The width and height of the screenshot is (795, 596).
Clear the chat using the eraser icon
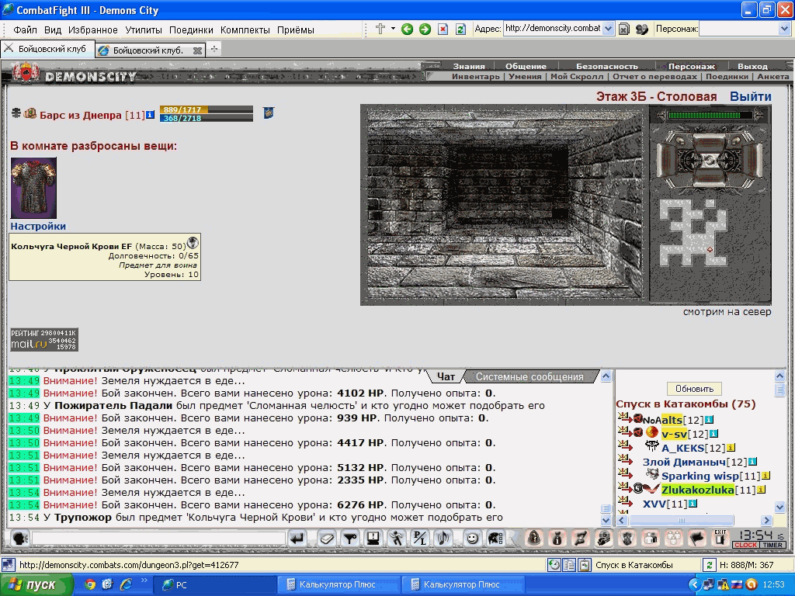tap(327, 539)
